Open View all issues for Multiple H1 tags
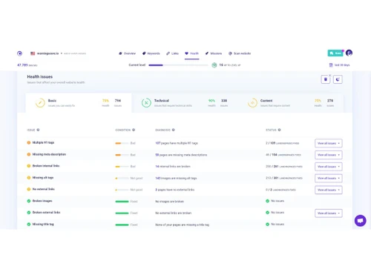Screen dimensions: 371x278 329,143
